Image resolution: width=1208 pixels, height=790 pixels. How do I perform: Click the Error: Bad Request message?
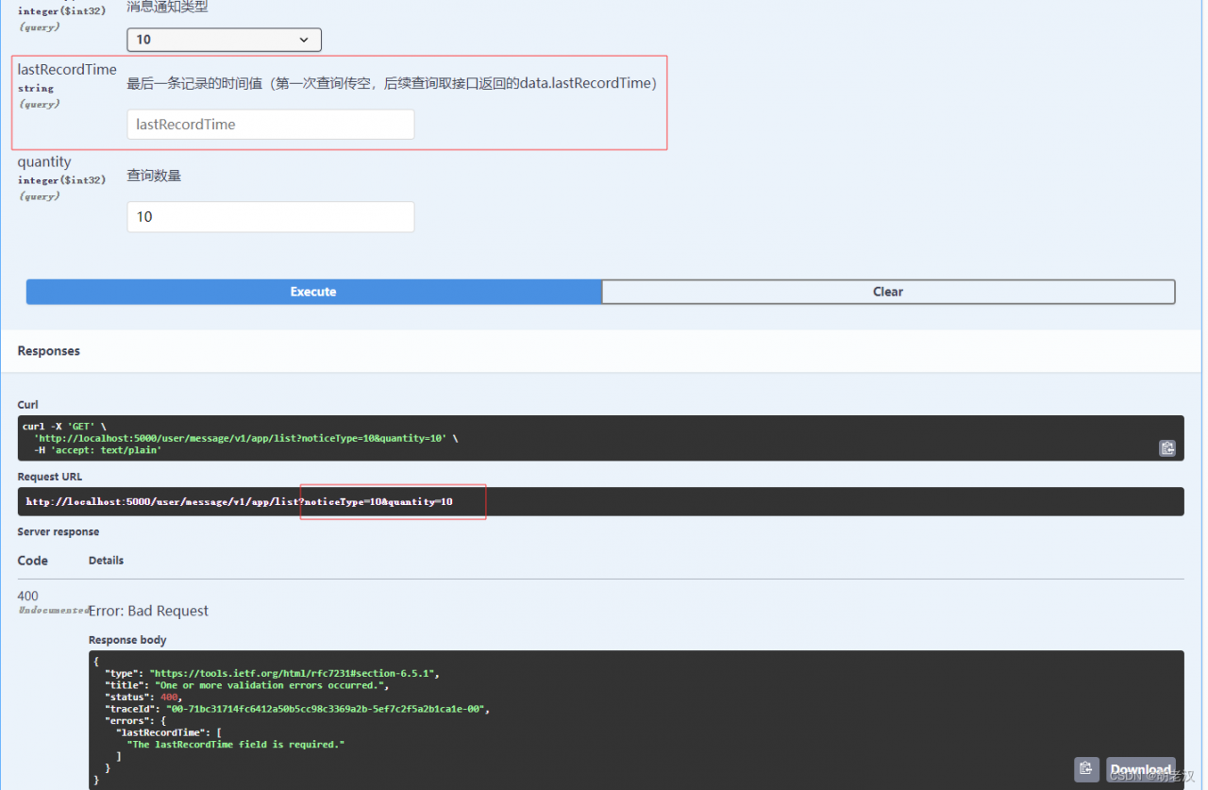click(148, 610)
